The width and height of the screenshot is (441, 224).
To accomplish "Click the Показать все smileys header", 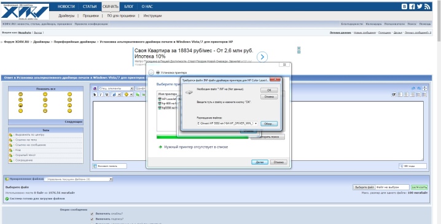I will coord(45,89).
